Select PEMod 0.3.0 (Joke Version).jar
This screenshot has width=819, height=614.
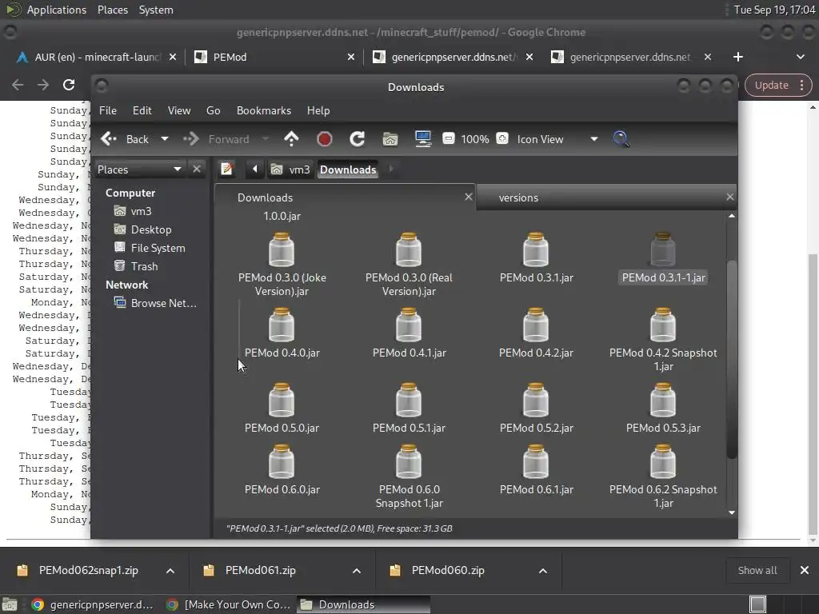[x=282, y=265]
